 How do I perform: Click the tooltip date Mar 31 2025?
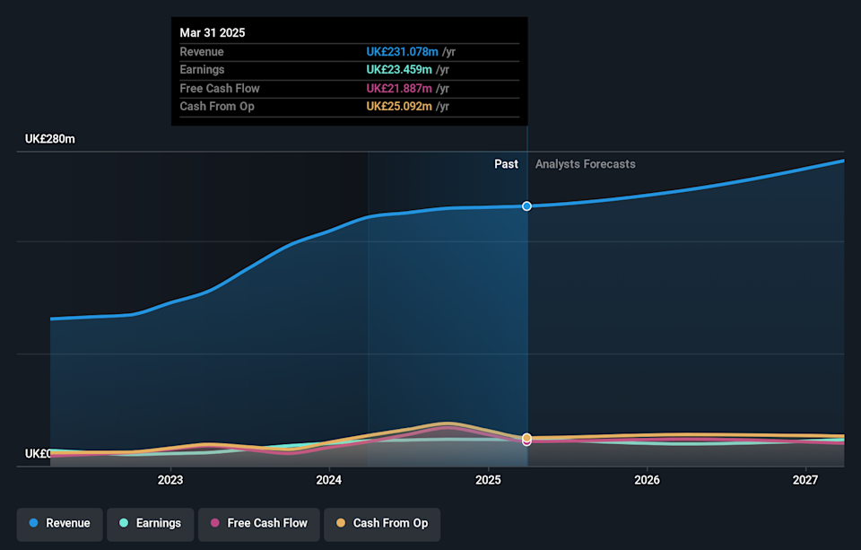(213, 32)
